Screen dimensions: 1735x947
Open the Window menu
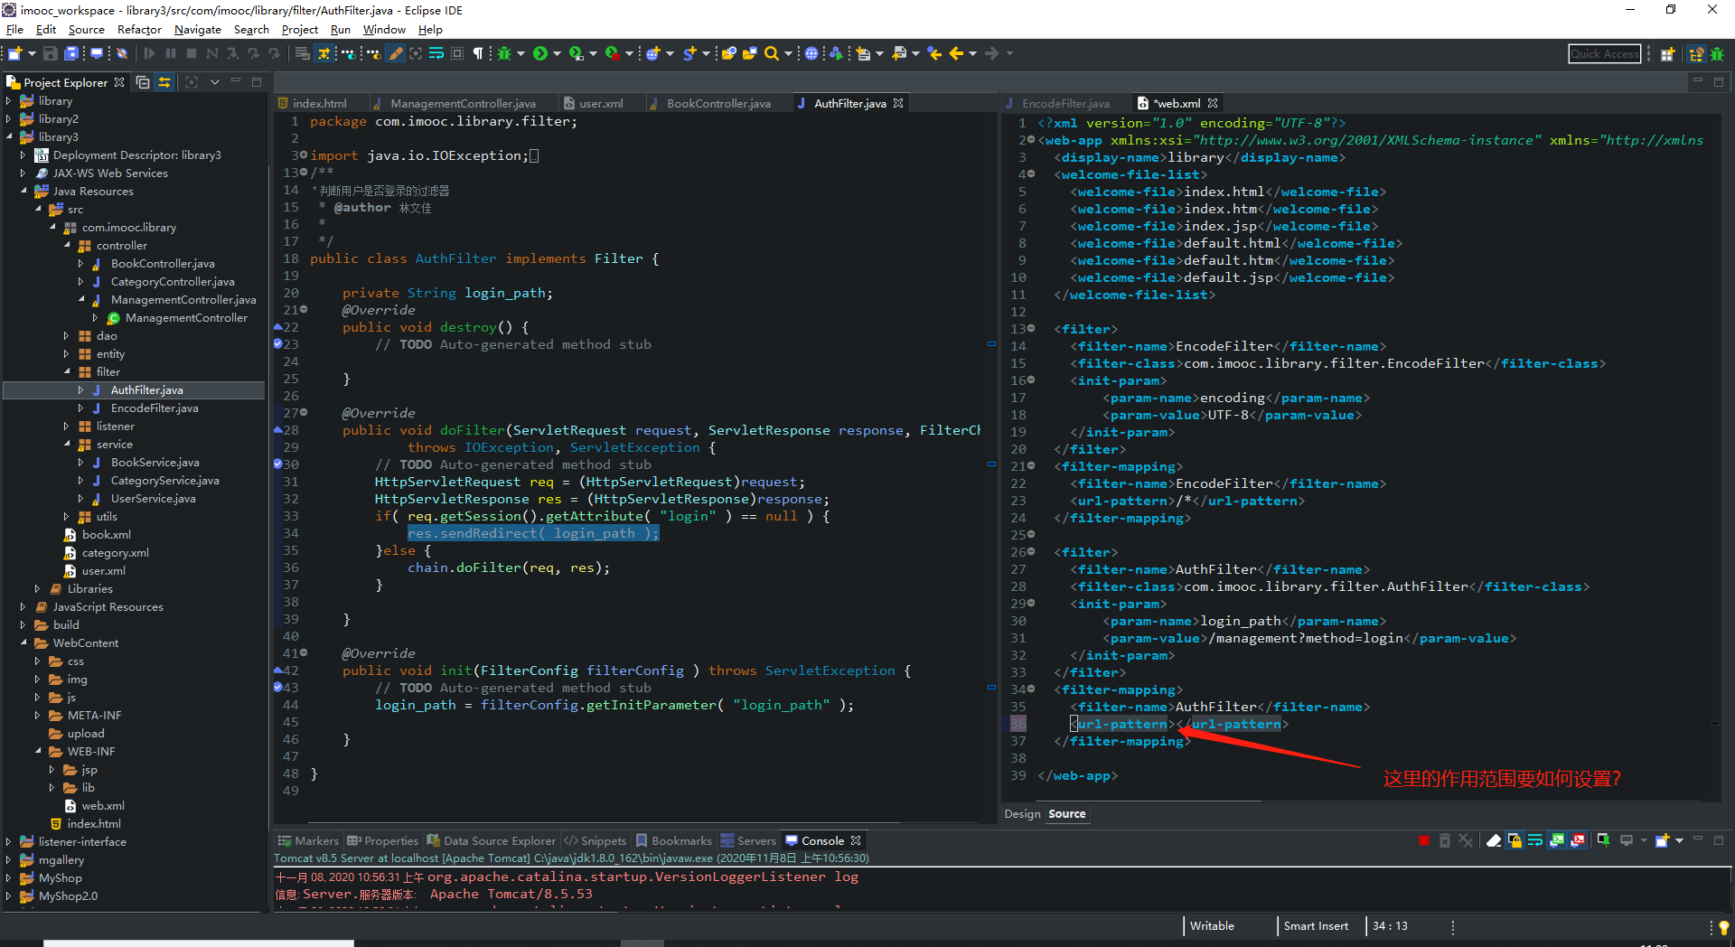[x=384, y=30]
